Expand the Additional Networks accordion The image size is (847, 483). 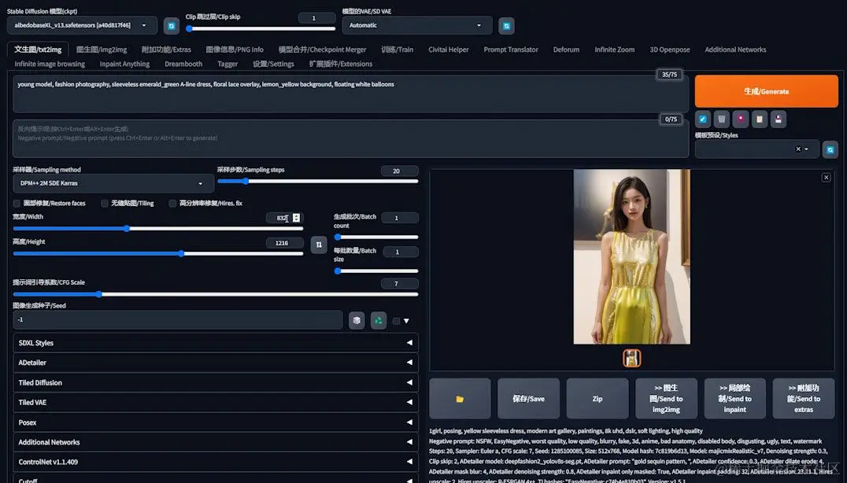pyautogui.click(x=216, y=442)
